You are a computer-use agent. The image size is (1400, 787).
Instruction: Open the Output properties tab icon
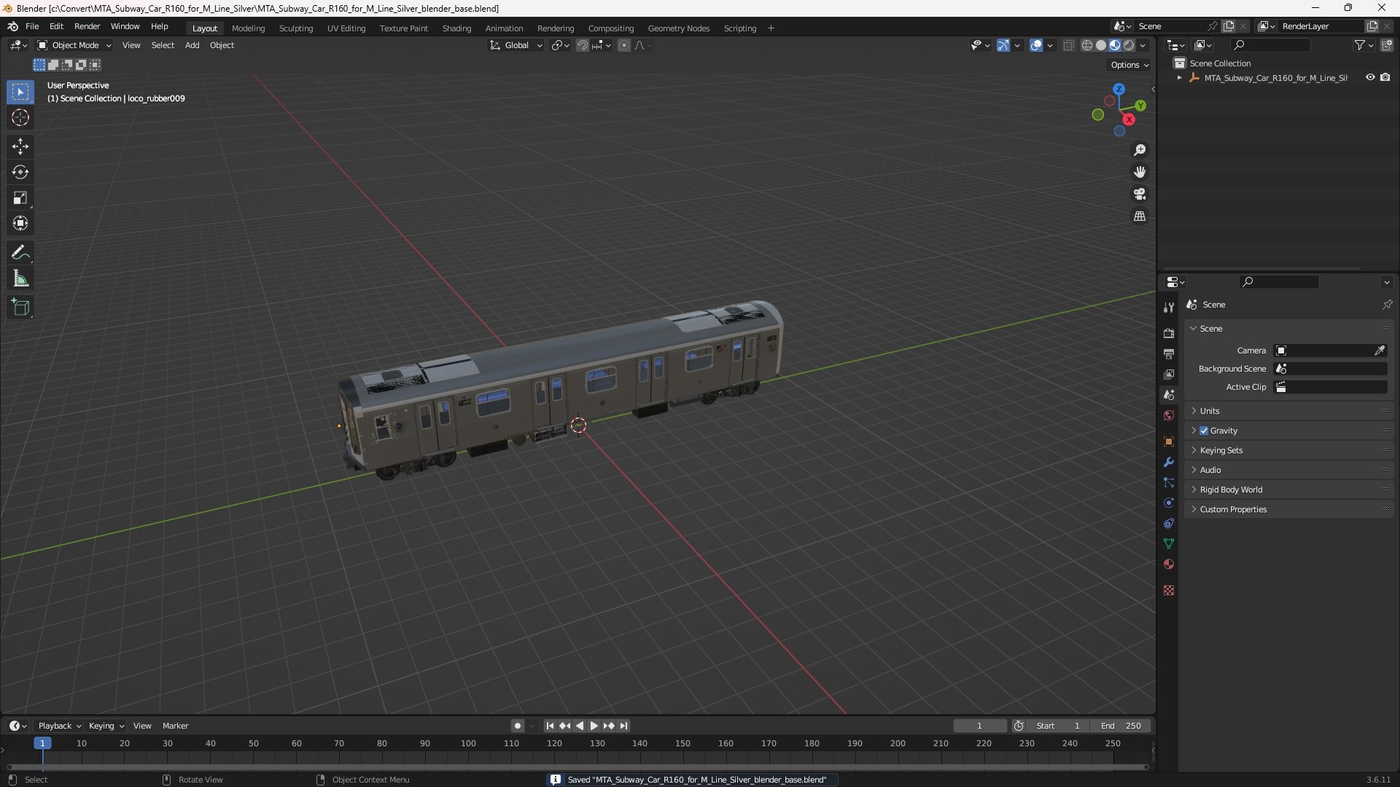(x=1169, y=353)
